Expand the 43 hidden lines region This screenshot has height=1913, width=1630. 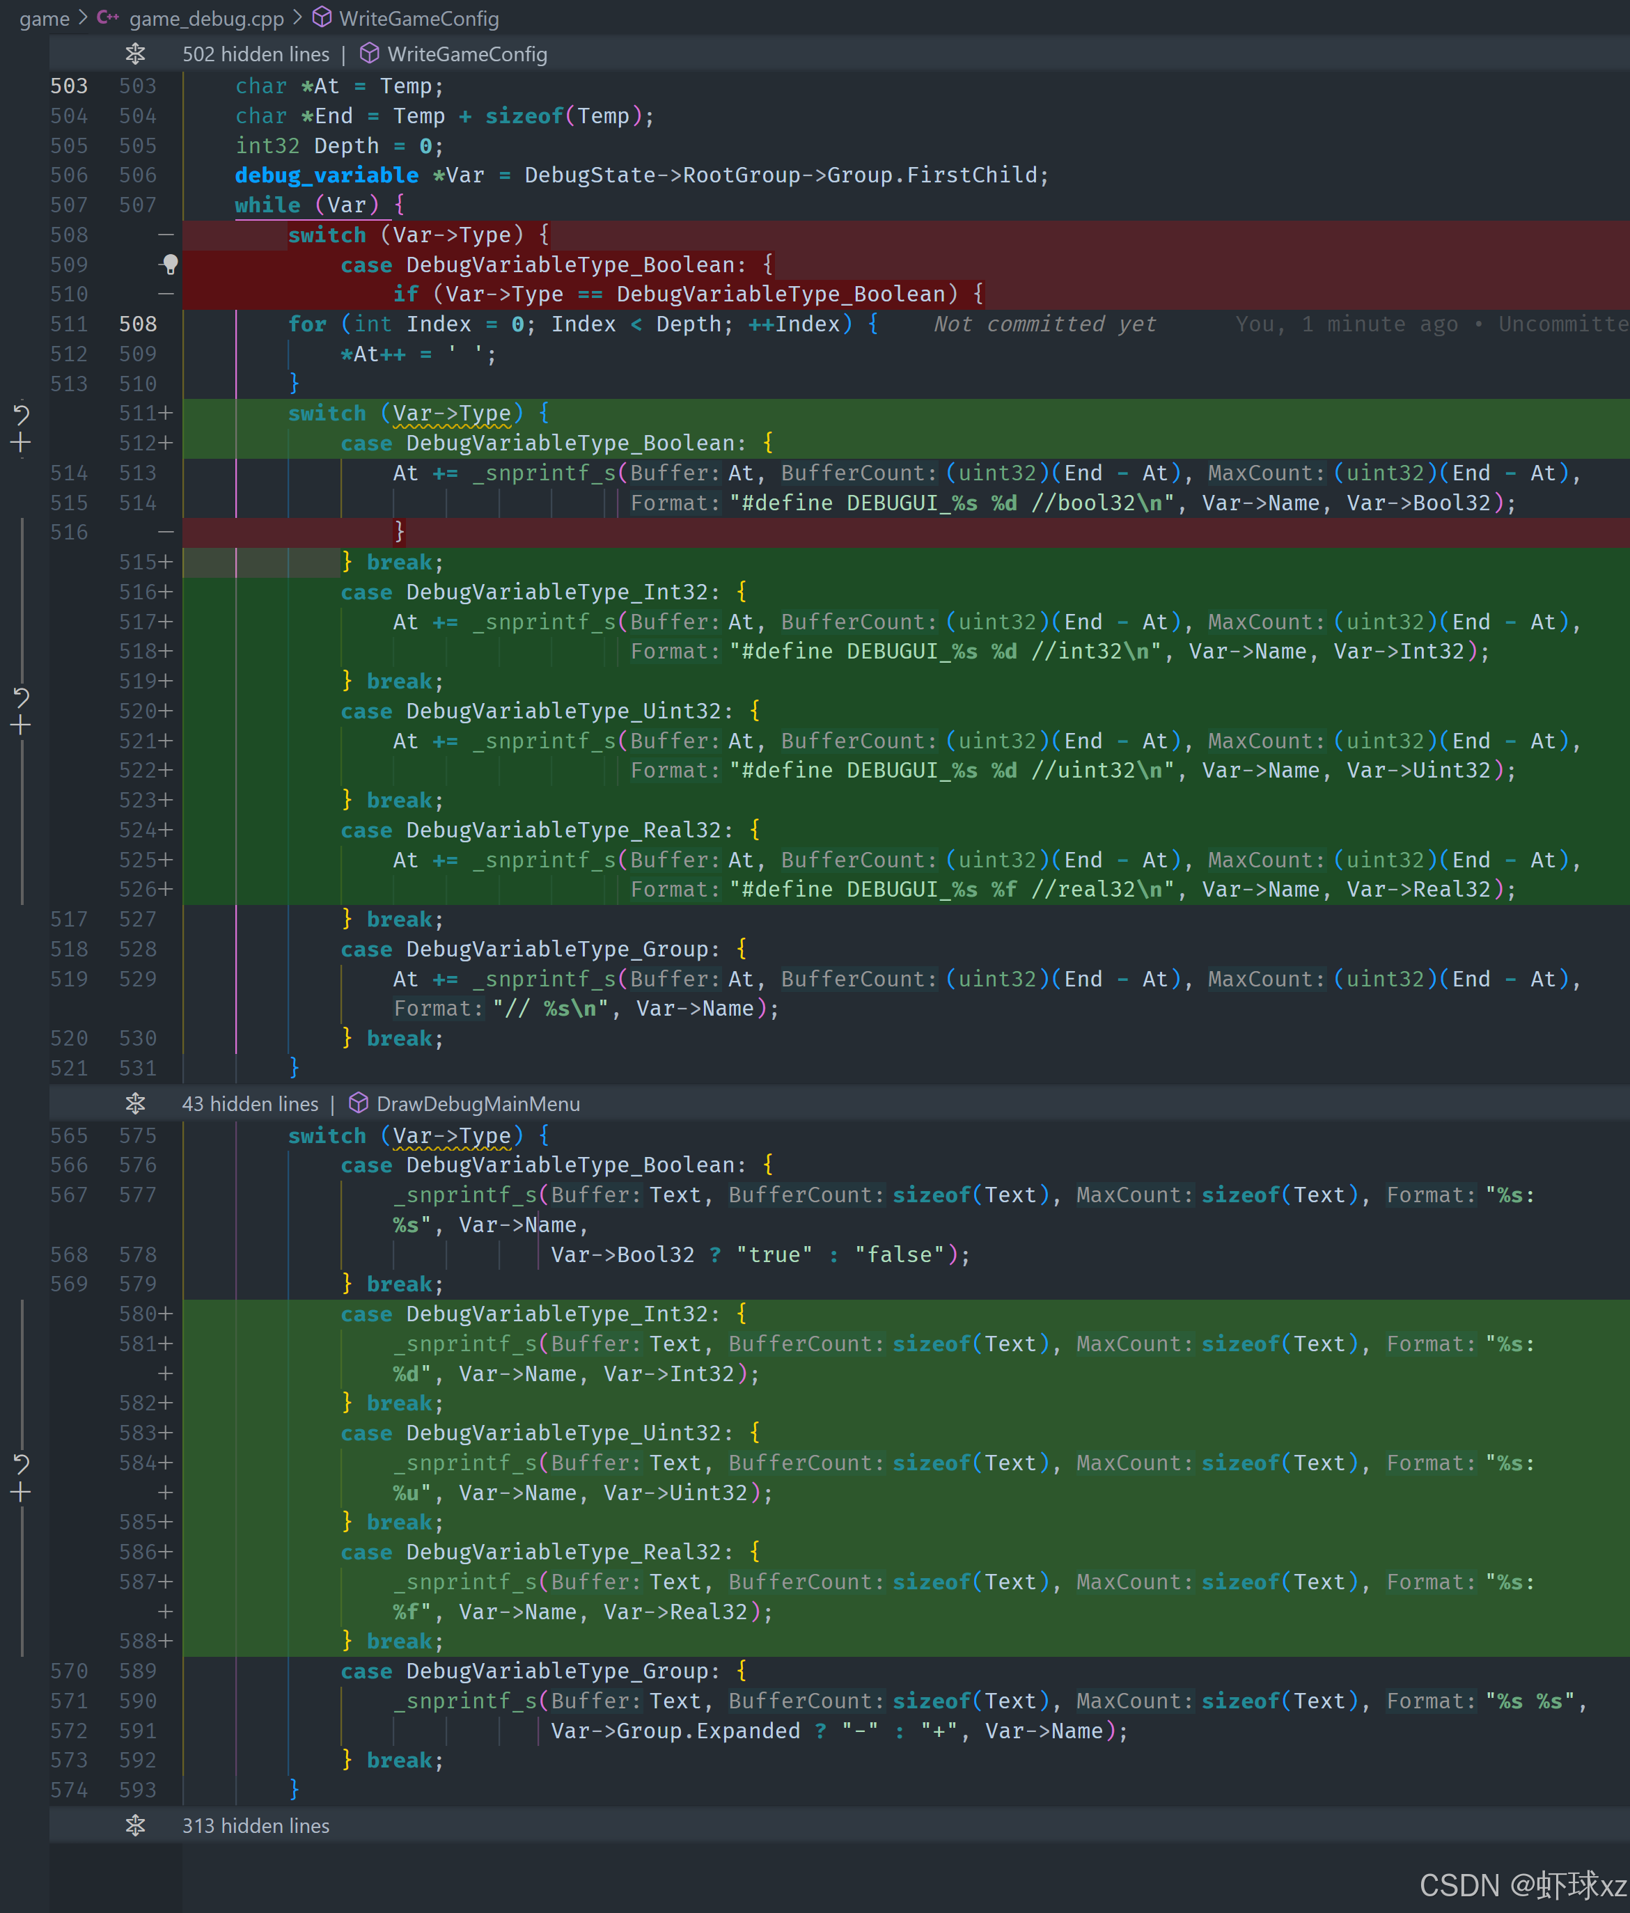(136, 1103)
